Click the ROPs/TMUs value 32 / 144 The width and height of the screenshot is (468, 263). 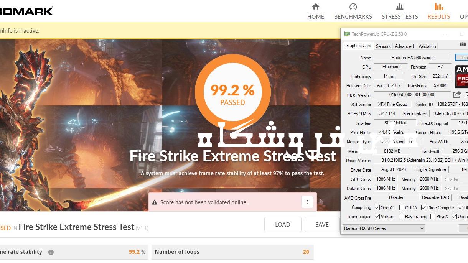pyautogui.click(x=387, y=113)
